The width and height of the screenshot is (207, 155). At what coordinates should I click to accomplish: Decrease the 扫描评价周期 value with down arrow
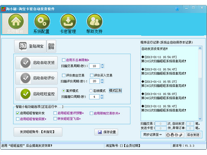pos(102,82)
